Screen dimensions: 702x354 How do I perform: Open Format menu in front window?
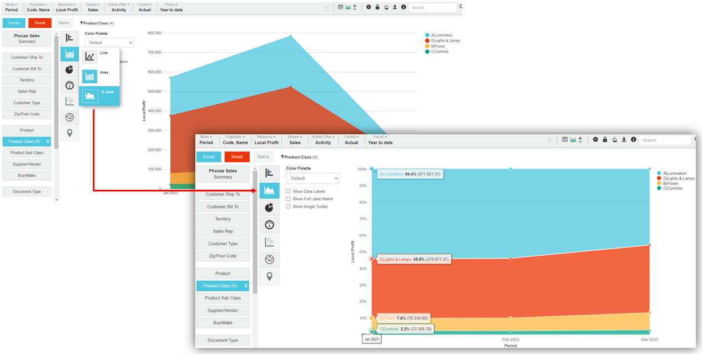coord(351,140)
